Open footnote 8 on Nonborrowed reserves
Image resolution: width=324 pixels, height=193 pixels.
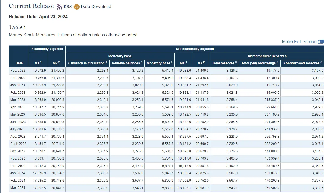[321, 63]
